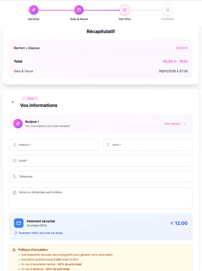Click the progress line between Vos infos and Confirmé
The height and width of the screenshot is (271, 202).
click(x=146, y=10)
